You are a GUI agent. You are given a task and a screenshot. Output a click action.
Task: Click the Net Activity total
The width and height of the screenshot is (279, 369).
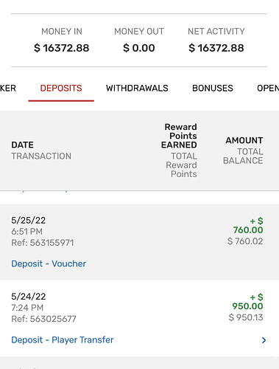(216, 48)
